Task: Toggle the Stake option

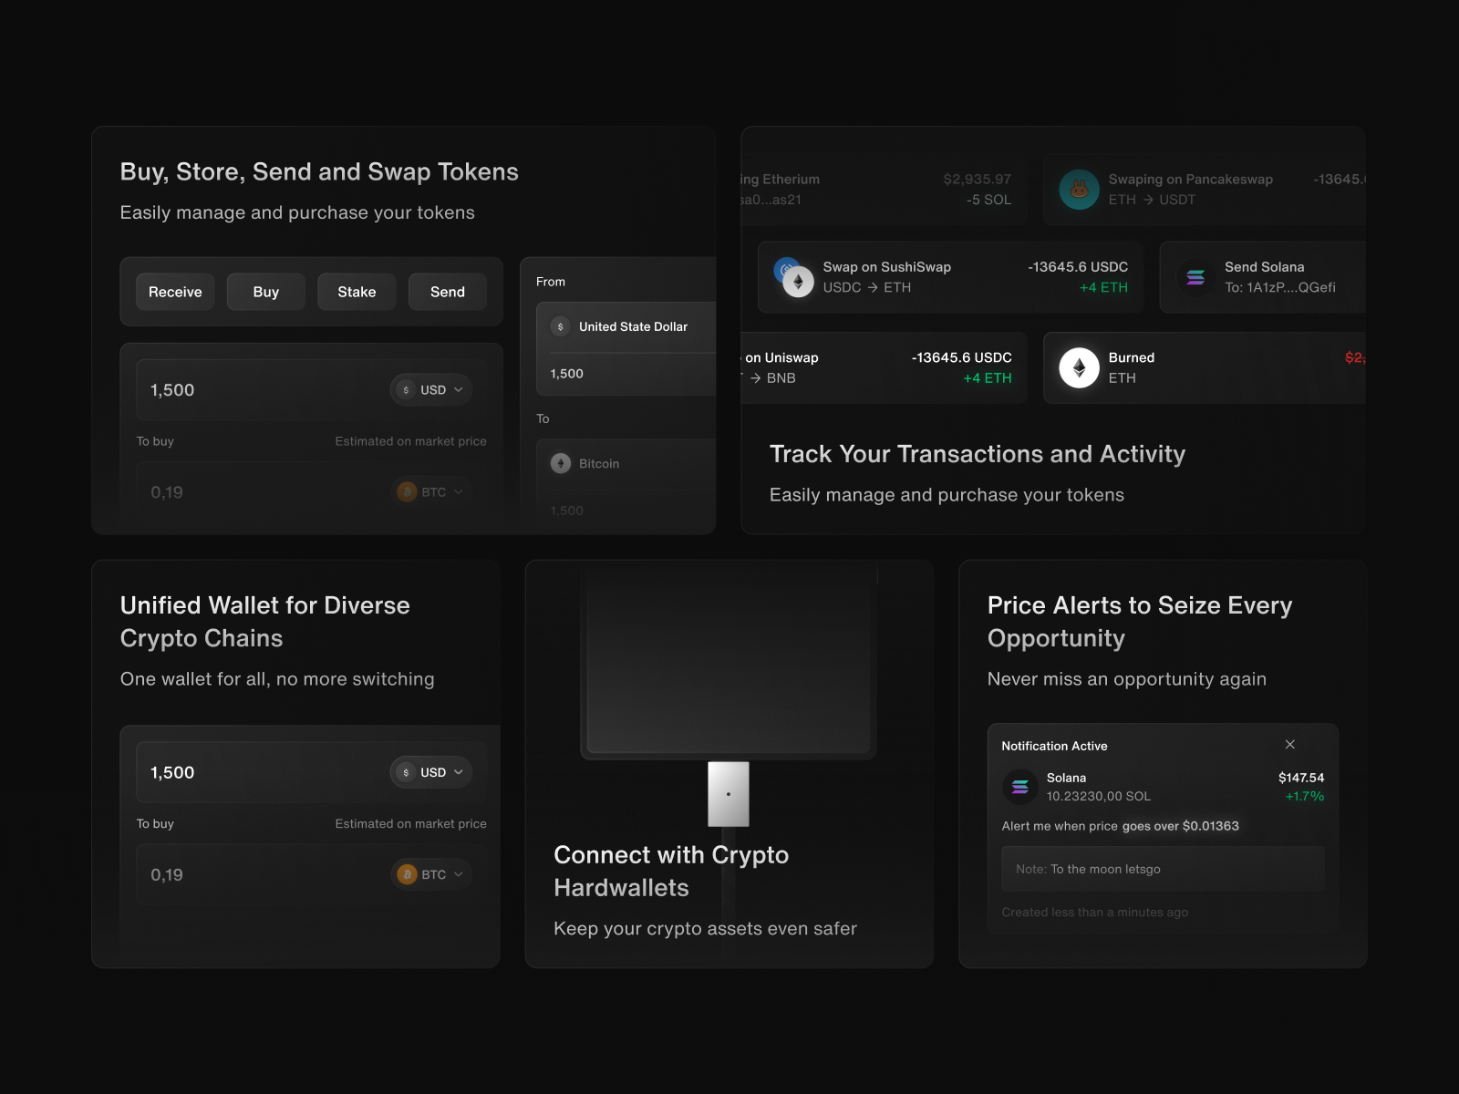Action: pos(357,292)
